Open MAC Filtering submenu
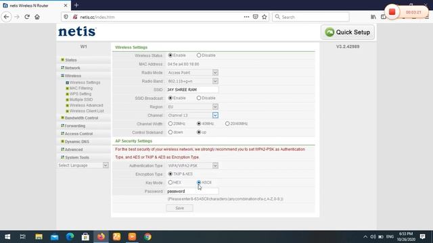This screenshot has height=243, width=433. [81, 88]
